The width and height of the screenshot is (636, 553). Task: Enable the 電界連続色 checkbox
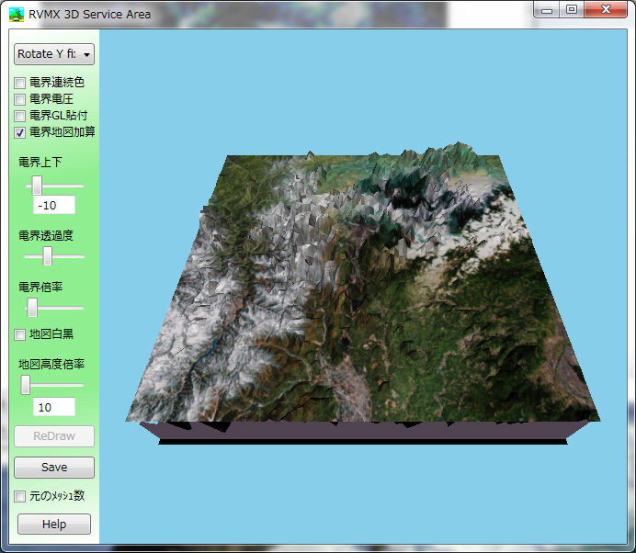click(x=20, y=83)
